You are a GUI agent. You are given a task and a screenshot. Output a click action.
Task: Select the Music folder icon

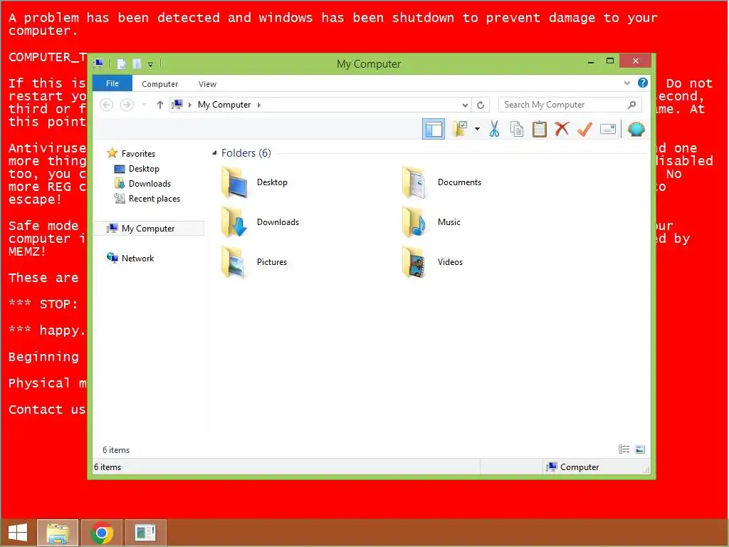tap(414, 222)
